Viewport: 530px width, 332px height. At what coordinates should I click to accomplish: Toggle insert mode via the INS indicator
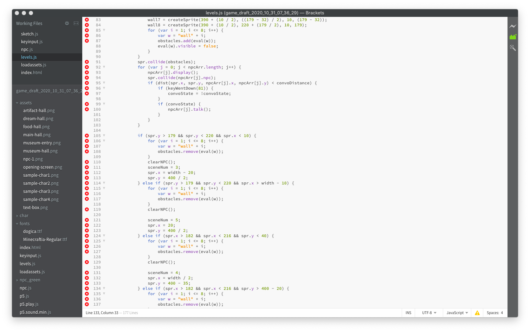tap(408, 312)
